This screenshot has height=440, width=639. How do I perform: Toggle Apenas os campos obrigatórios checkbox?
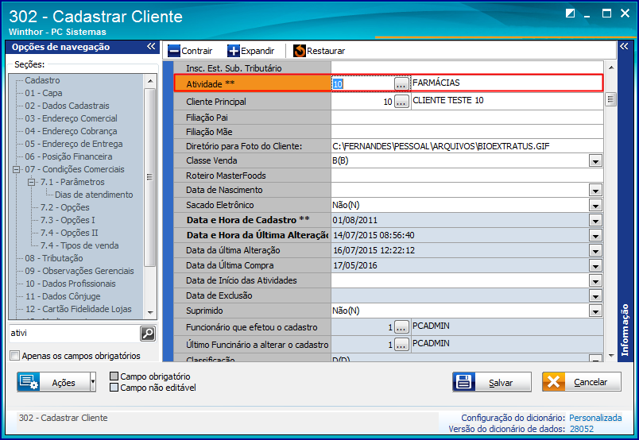(x=14, y=356)
